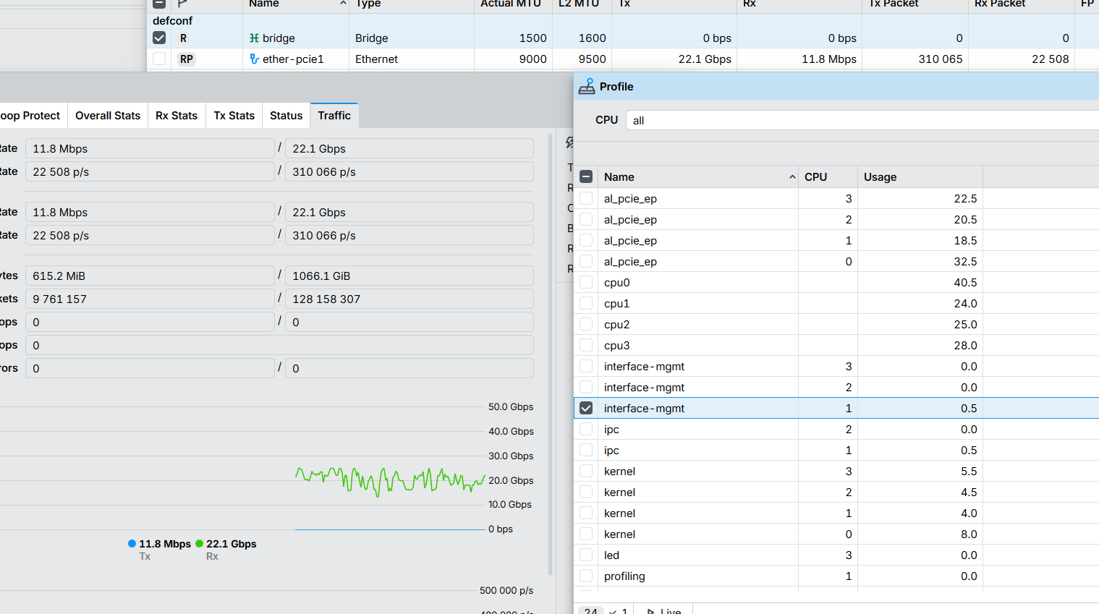The height and width of the screenshot is (614, 1099).
Task: Click select-all box in Profile table header
Action: tap(586, 177)
